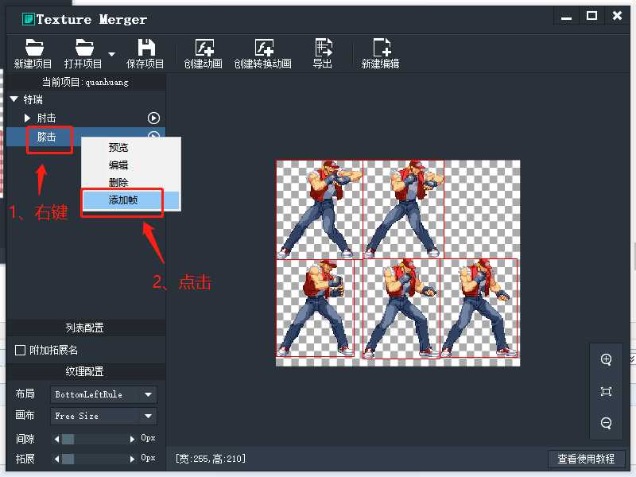Click the Texture Merger app logo icon
This screenshot has height=477, width=636.
pyautogui.click(x=29, y=19)
